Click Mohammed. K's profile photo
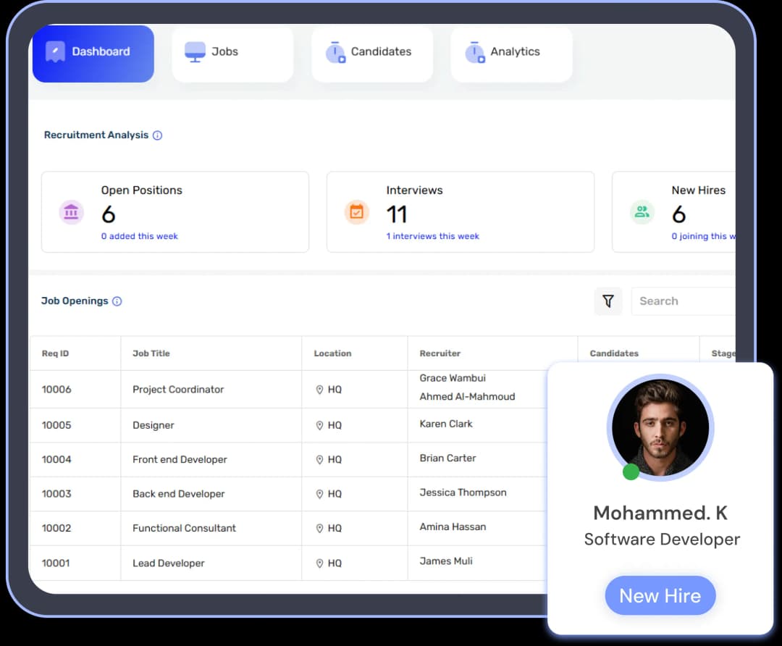Screen dimensions: 782x646 pyautogui.click(x=660, y=427)
